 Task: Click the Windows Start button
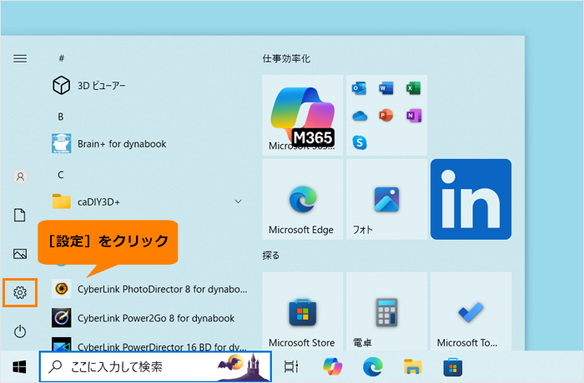pyautogui.click(x=19, y=367)
